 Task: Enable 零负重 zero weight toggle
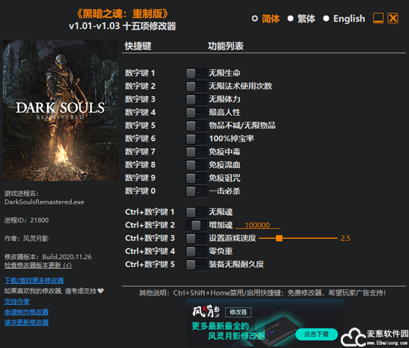[196, 251]
